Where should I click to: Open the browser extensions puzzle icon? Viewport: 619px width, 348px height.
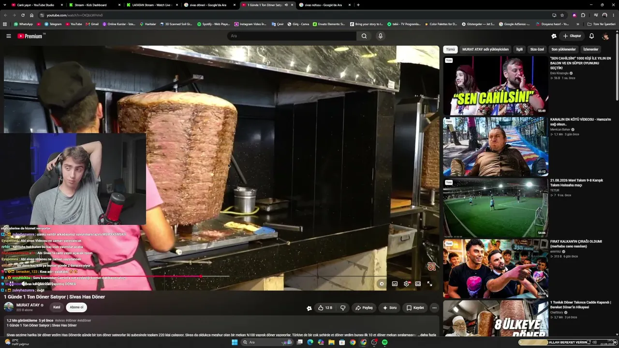point(583,15)
